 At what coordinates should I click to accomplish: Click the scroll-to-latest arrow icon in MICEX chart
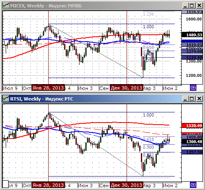(193, 88)
